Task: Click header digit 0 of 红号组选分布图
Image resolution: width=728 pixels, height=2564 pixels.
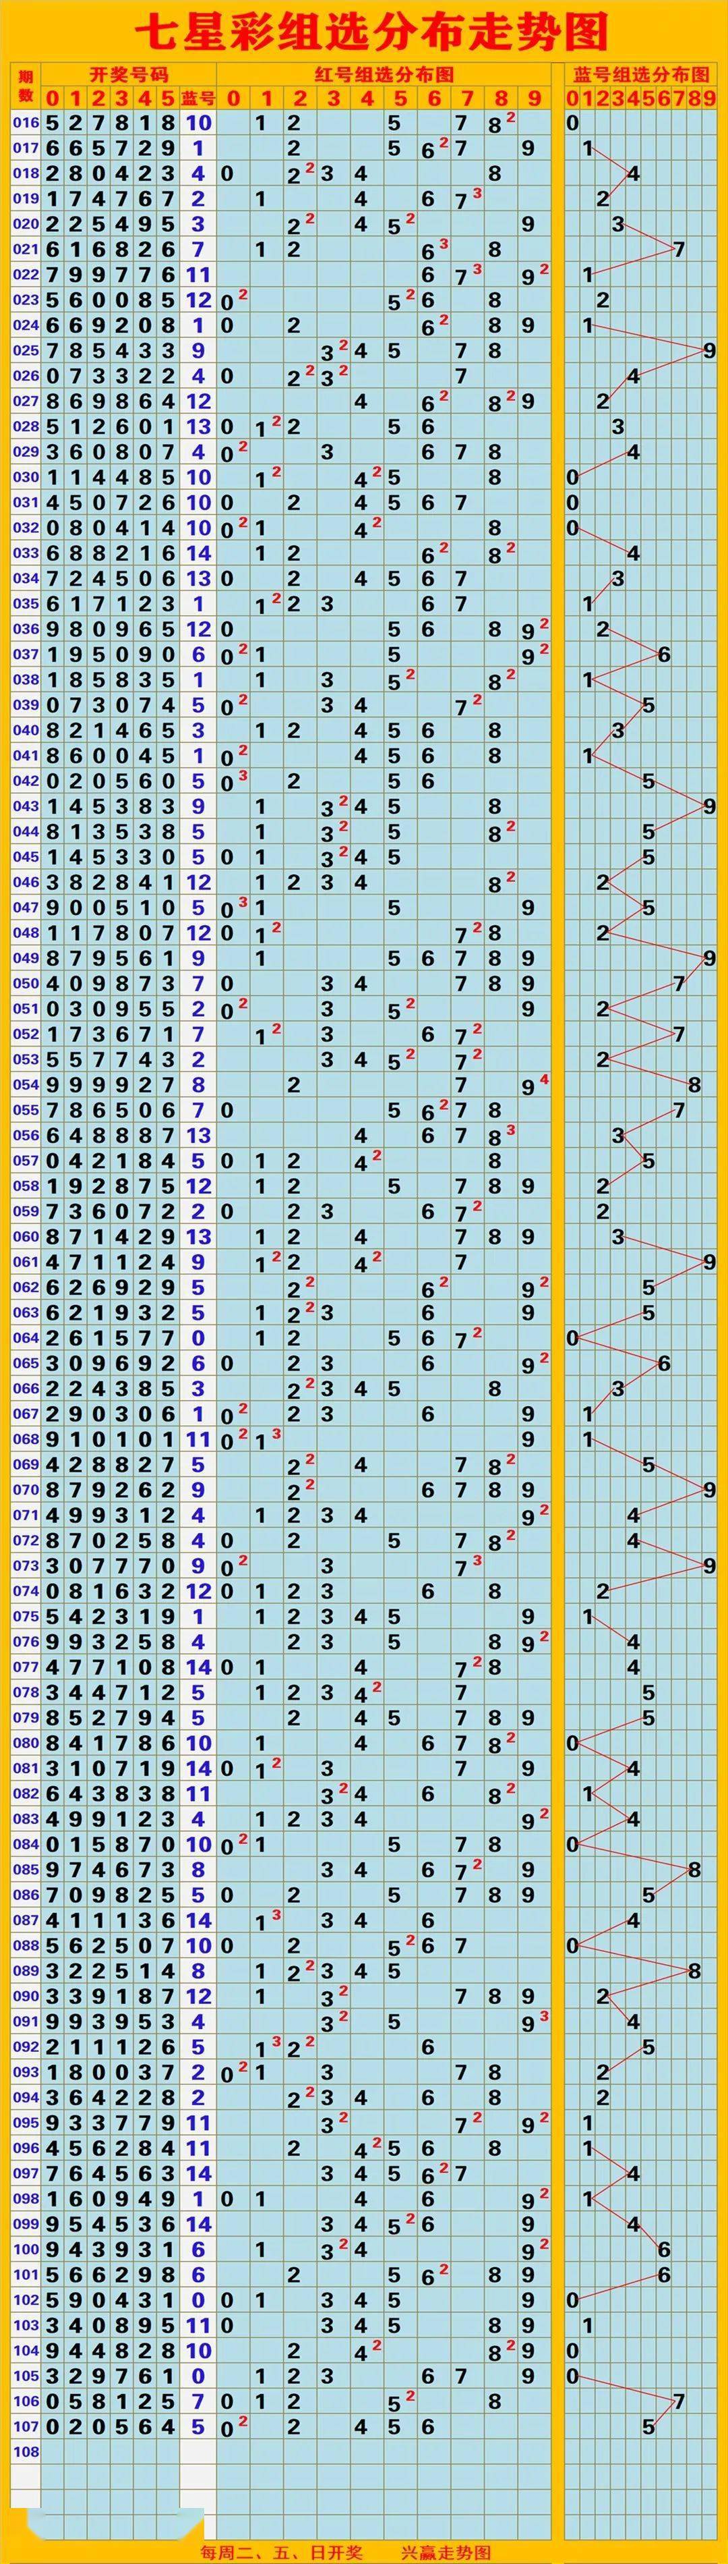Action: click(233, 98)
